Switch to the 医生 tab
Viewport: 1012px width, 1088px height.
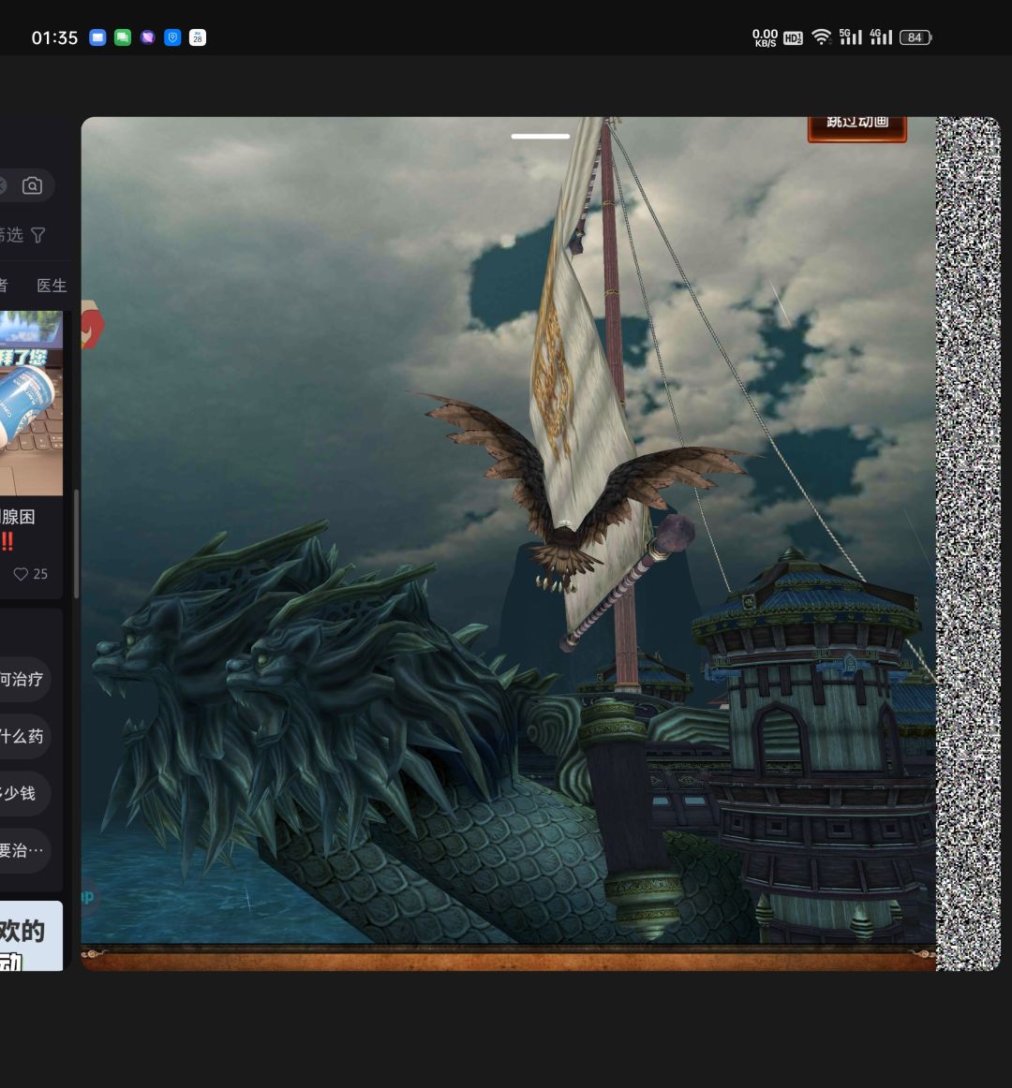[52, 286]
